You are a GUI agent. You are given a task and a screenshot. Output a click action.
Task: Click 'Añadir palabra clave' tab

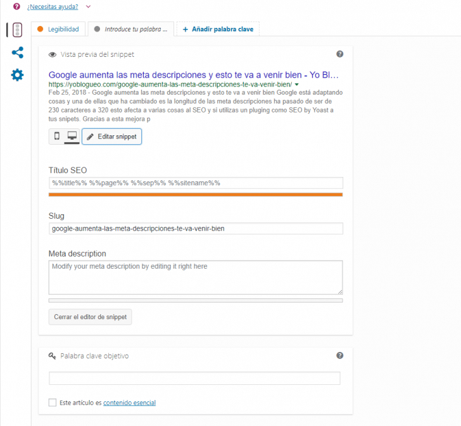pyautogui.click(x=218, y=29)
